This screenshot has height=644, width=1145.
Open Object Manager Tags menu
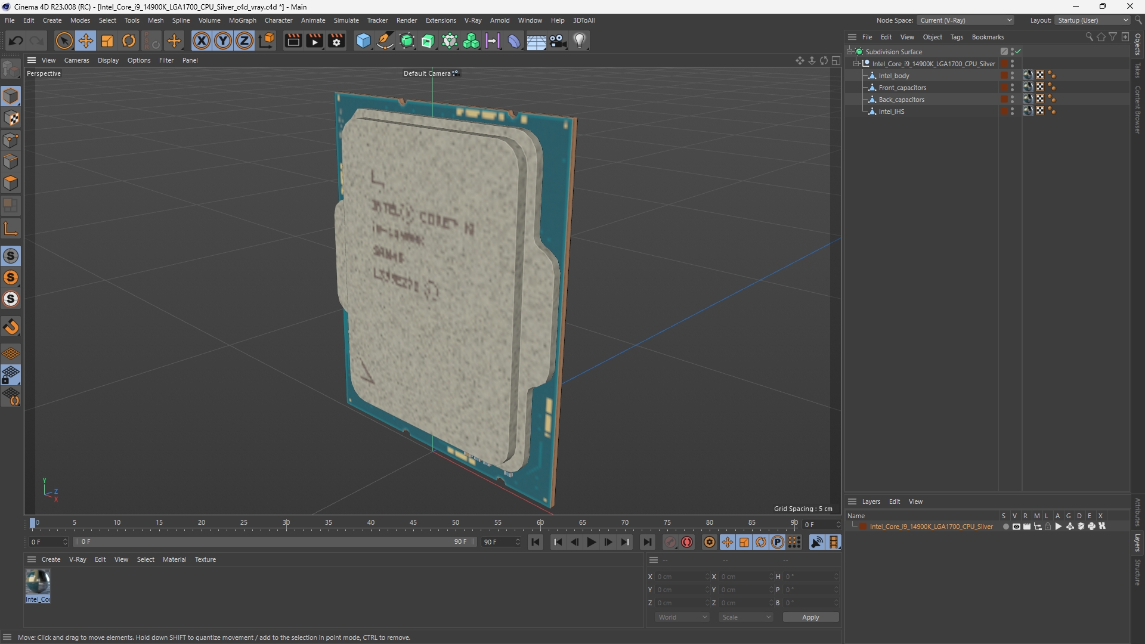pos(957,37)
